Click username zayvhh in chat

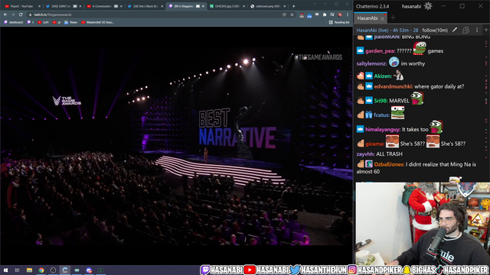[x=365, y=154]
